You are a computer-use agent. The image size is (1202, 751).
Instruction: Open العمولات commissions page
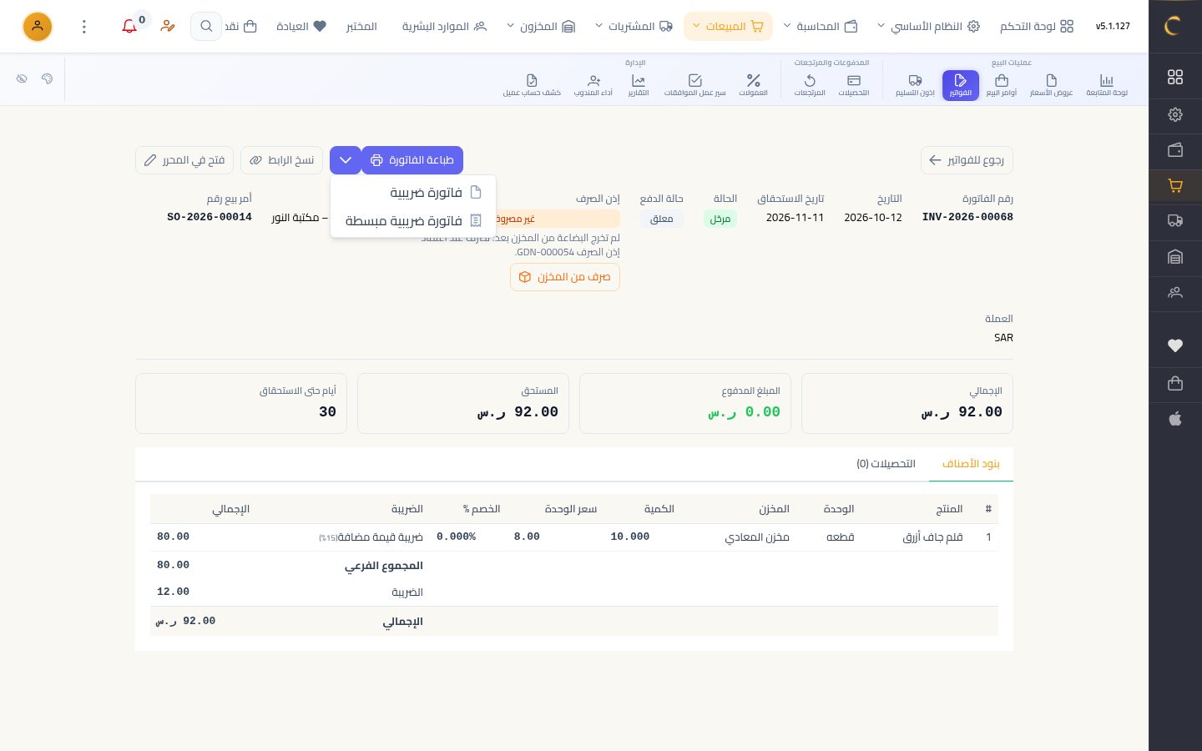coord(754,84)
